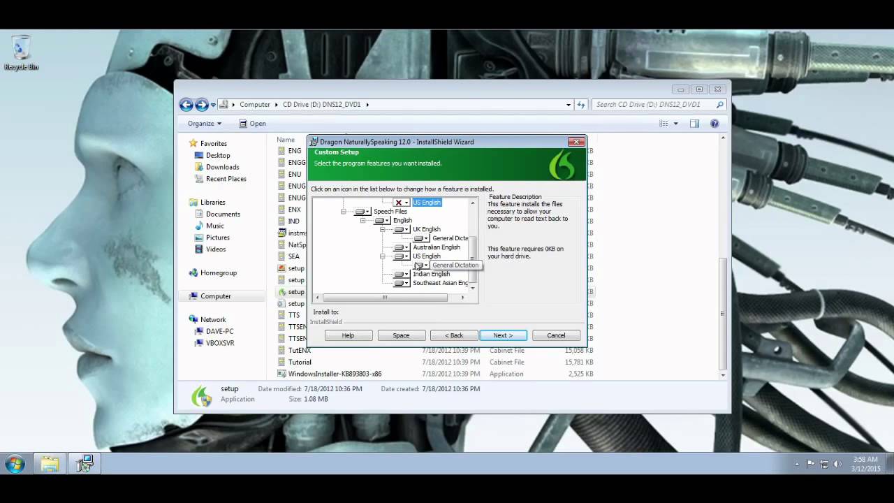Change the view with views icon
Viewport: 894px width, 503px height.
(664, 124)
